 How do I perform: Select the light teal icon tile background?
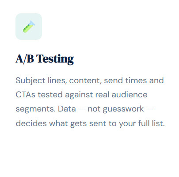click(x=29, y=27)
